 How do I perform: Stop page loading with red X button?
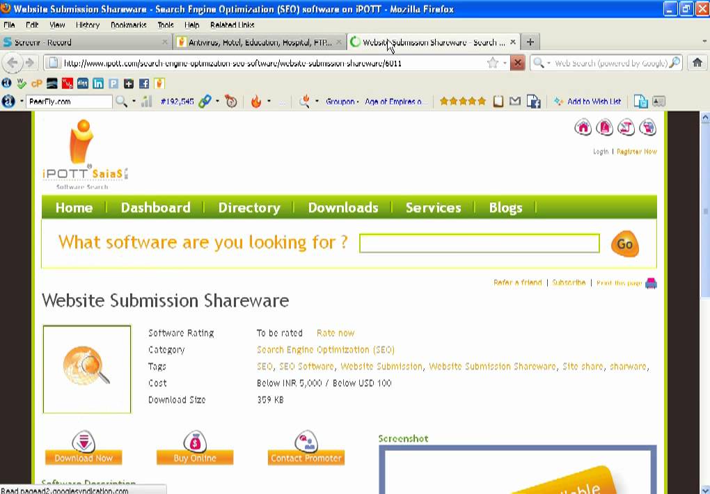click(518, 63)
